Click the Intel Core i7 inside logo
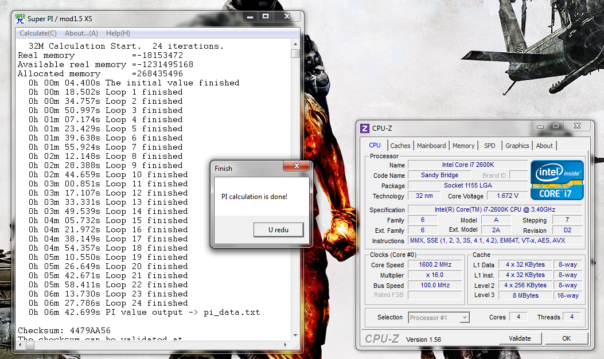This screenshot has height=359, width=604. click(x=557, y=180)
